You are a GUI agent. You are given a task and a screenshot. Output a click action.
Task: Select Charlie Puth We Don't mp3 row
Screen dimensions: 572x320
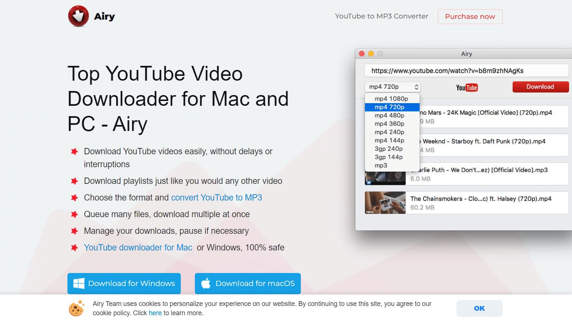(x=487, y=174)
